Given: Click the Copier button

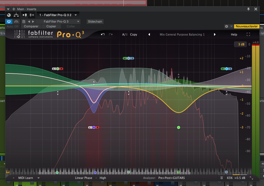Looking at the screenshot, I should pyautogui.click(x=51, y=27).
